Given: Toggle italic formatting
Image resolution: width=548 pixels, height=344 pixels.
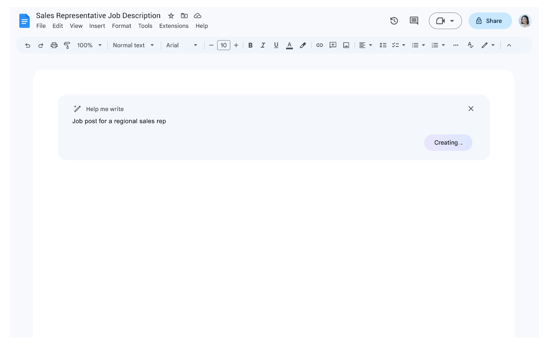Looking at the screenshot, I should tap(263, 45).
